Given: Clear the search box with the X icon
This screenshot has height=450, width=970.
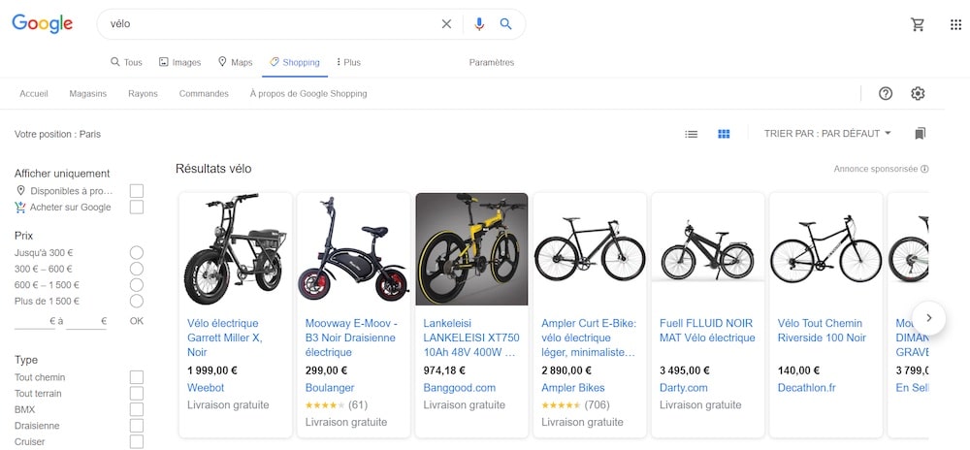Looking at the screenshot, I should pyautogui.click(x=446, y=24).
